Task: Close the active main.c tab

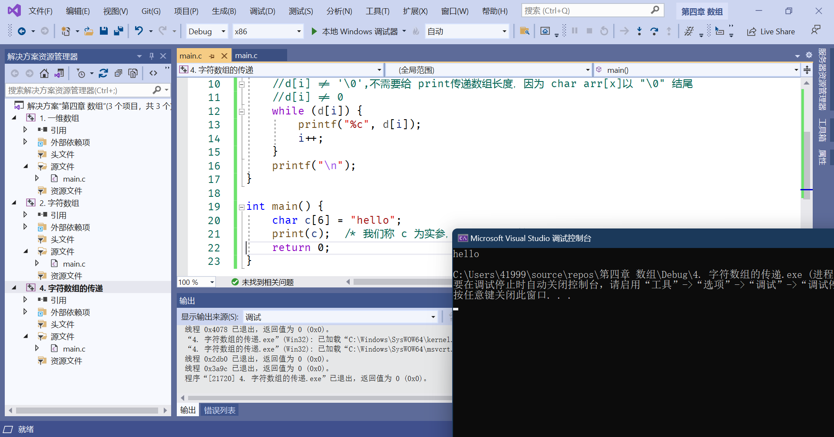Action: coord(224,56)
